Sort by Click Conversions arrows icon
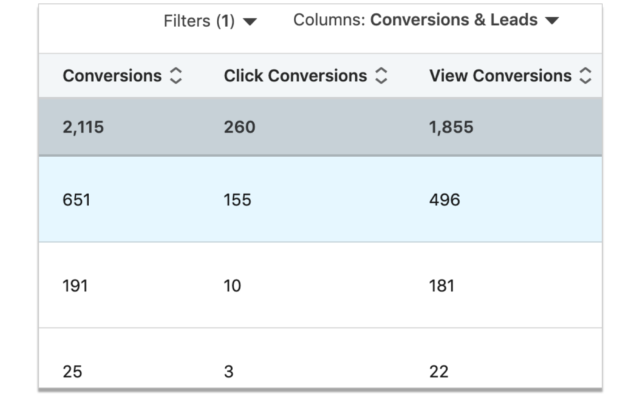 [x=381, y=76]
